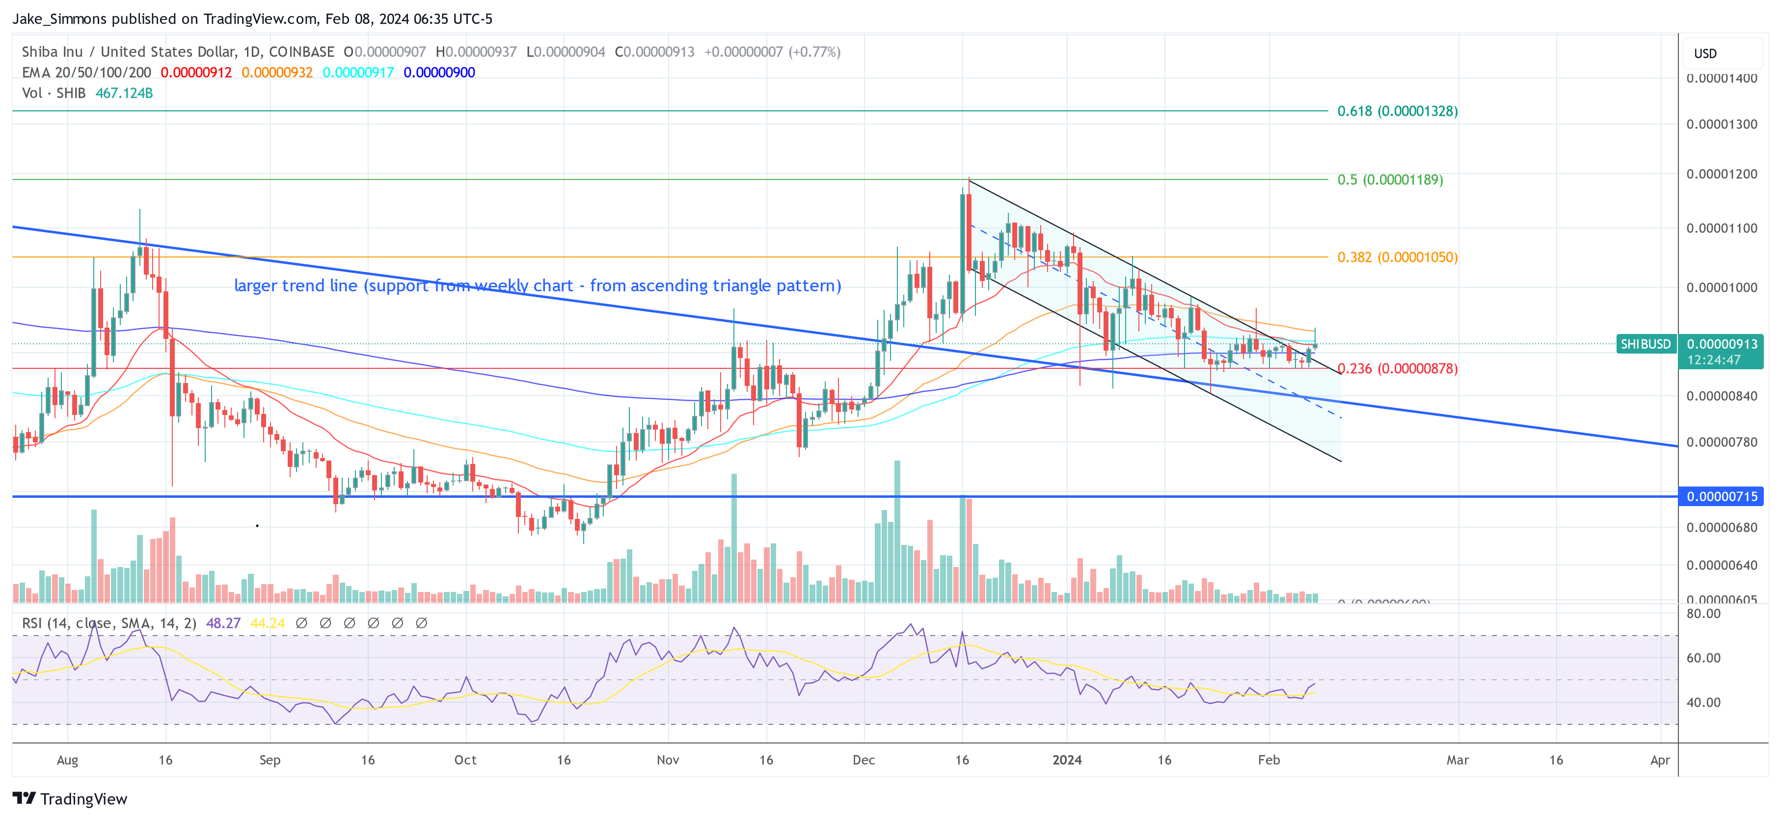Click the Aug label on the time axis
The height and width of the screenshot is (820, 1781).
[67, 760]
